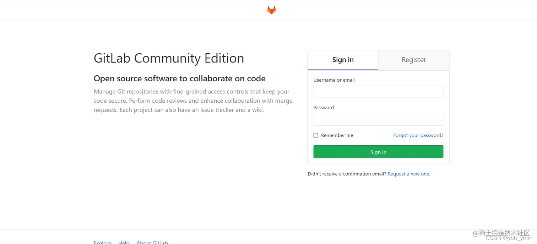537x244 pixels.
Task: Focus the Username or email field
Action: [378, 91]
